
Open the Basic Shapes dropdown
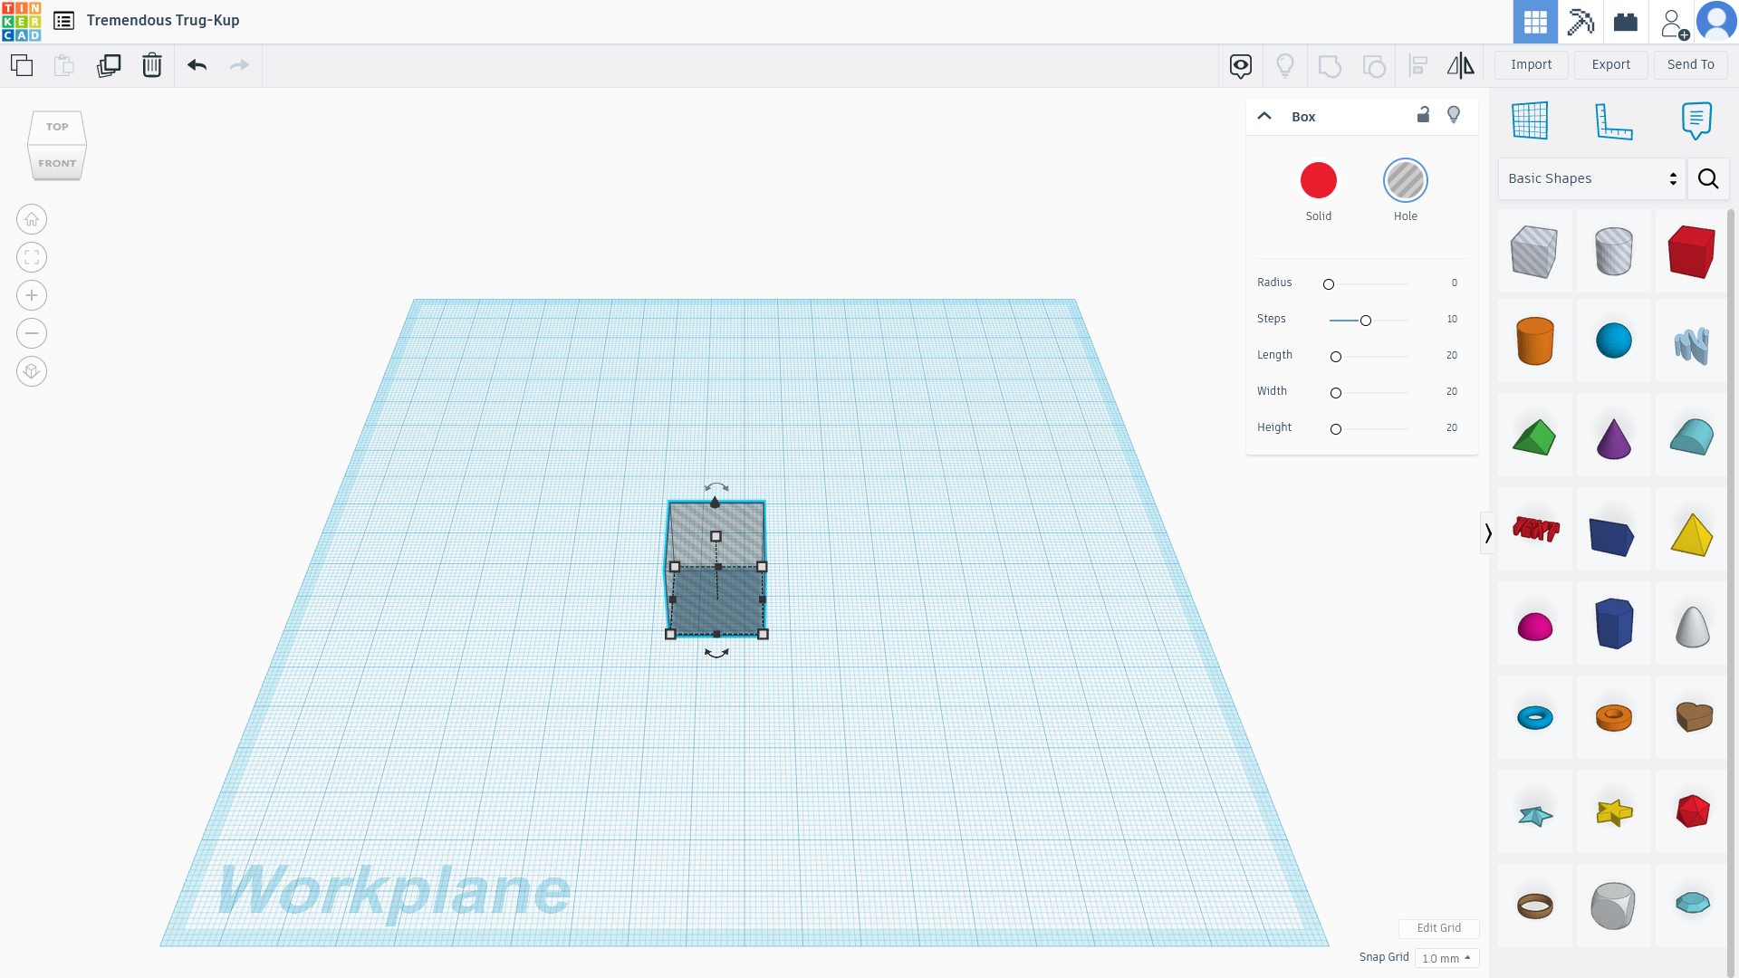1590,178
